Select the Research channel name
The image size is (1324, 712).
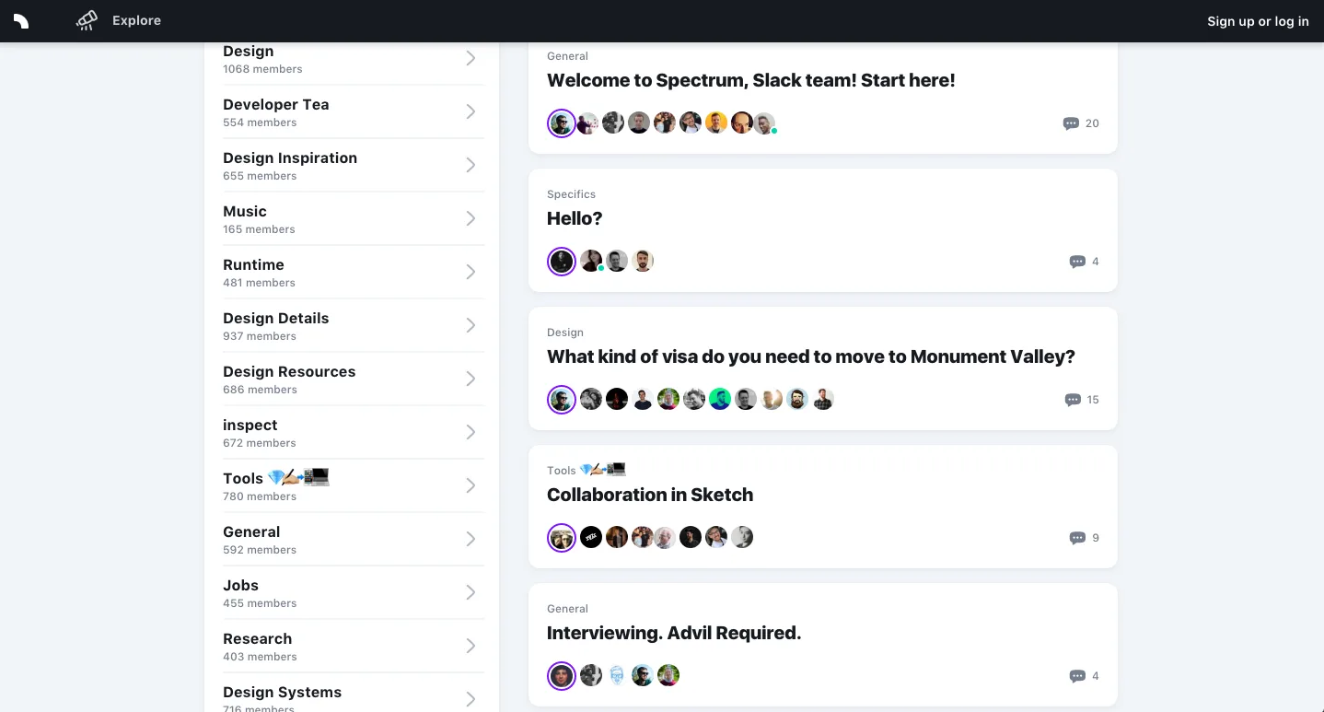(257, 638)
